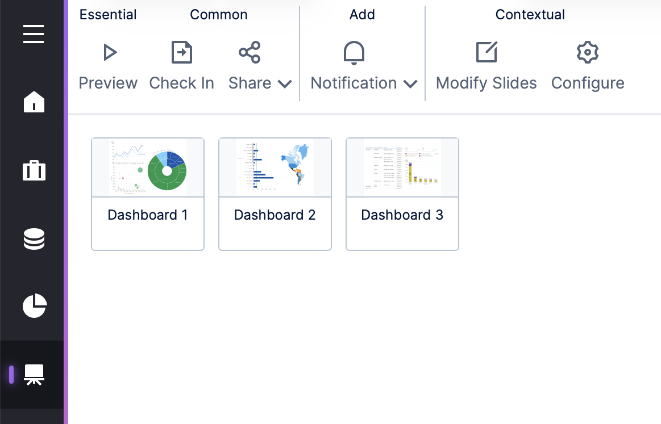This screenshot has height=424, width=661.
Task: Click the Share icon
Action: (250, 53)
